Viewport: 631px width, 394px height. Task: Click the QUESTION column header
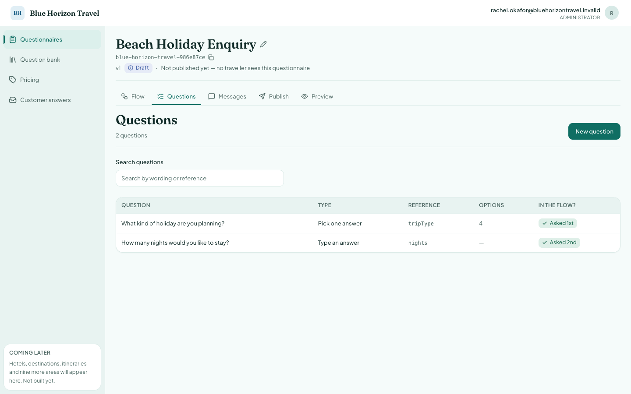pos(136,205)
